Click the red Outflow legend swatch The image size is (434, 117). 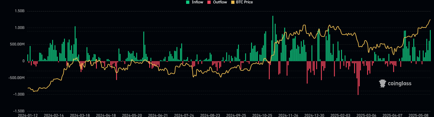(x=209, y=2)
